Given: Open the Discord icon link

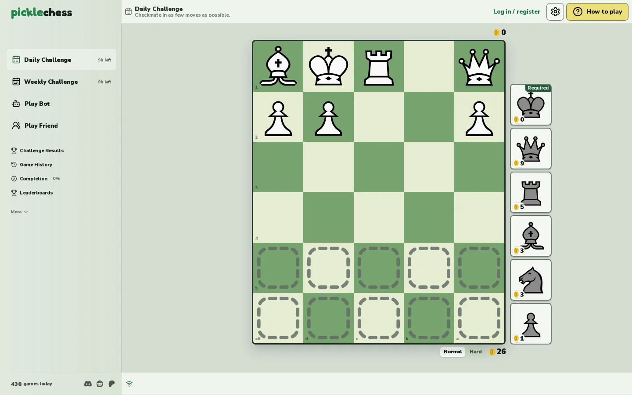Looking at the screenshot, I should point(88,384).
